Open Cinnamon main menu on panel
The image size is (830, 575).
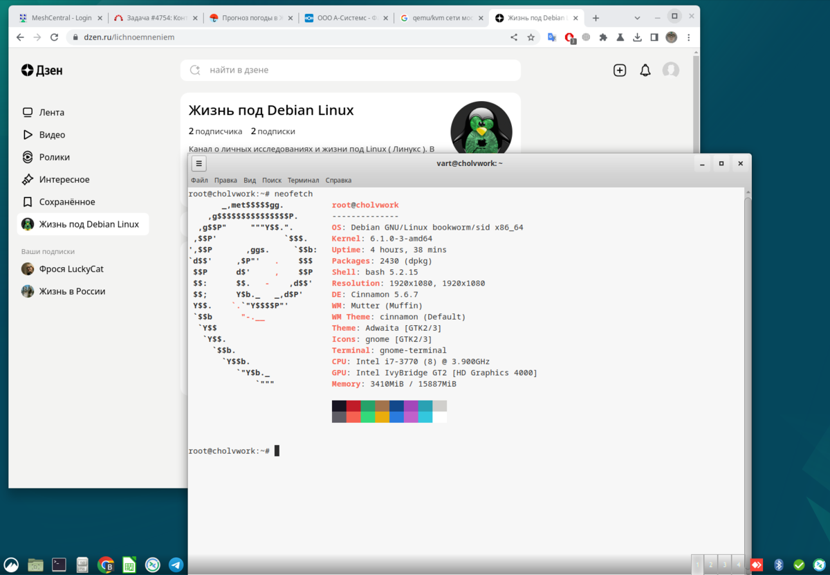click(12, 565)
